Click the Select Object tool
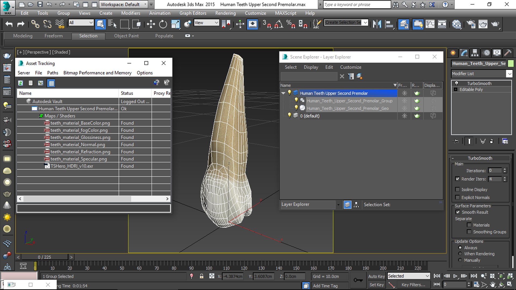The width and height of the screenshot is (516, 290). click(x=101, y=24)
